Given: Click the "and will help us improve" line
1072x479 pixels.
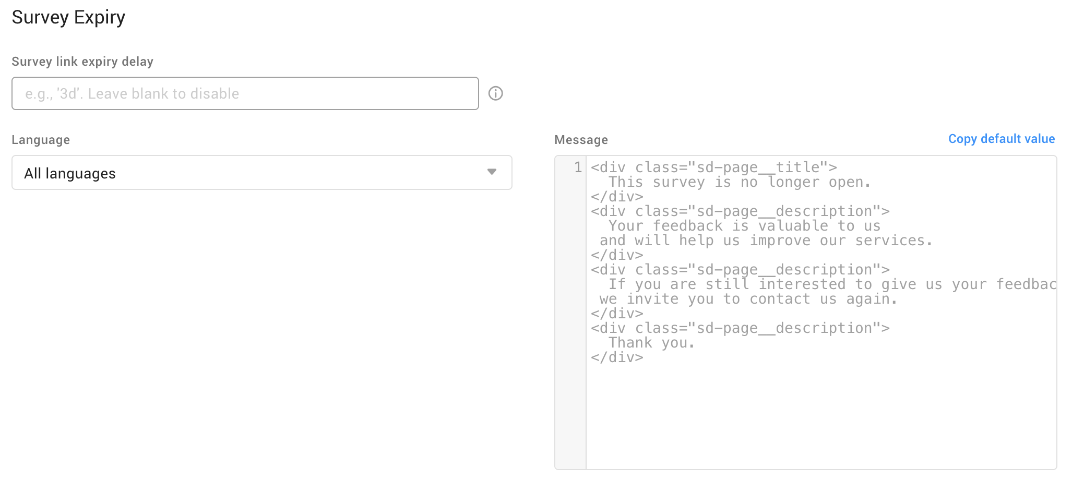Looking at the screenshot, I should coord(765,241).
